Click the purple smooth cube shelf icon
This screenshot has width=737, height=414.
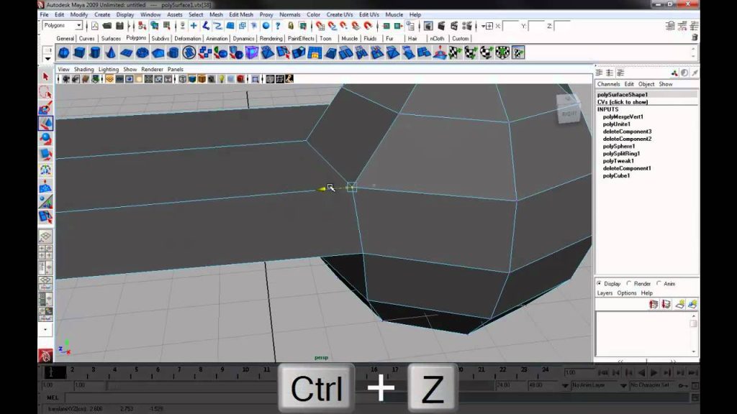click(252, 52)
